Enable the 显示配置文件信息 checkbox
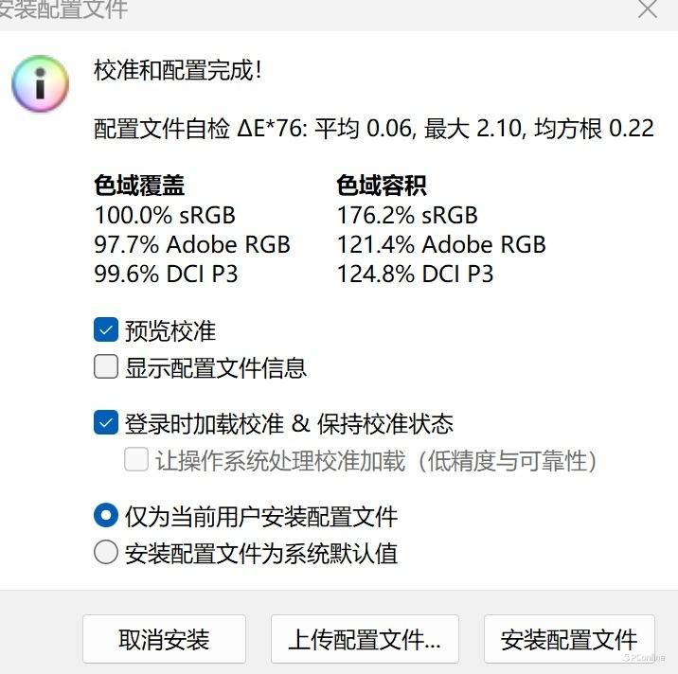The height and width of the screenshot is (674, 678). point(106,366)
